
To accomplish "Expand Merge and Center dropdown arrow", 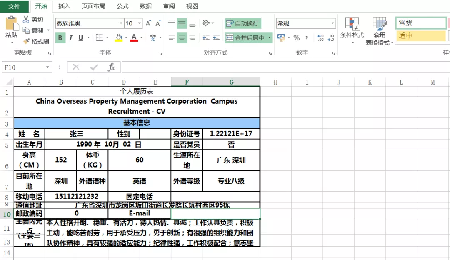I will tap(270, 37).
